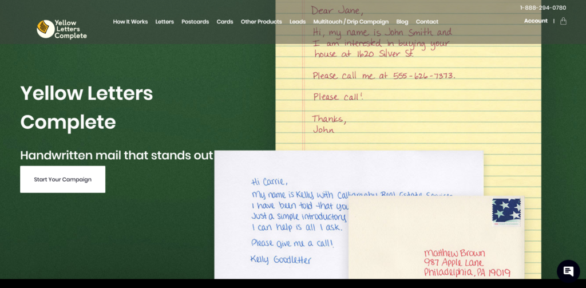
Task: Open the Letters menu item
Action: 164,22
